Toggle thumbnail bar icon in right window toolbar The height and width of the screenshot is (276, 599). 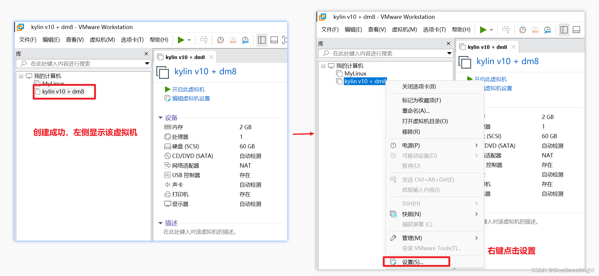[x=576, y=30]
